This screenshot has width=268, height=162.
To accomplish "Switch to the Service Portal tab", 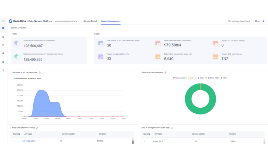I will pyautogui.click(x=90, y=21).
